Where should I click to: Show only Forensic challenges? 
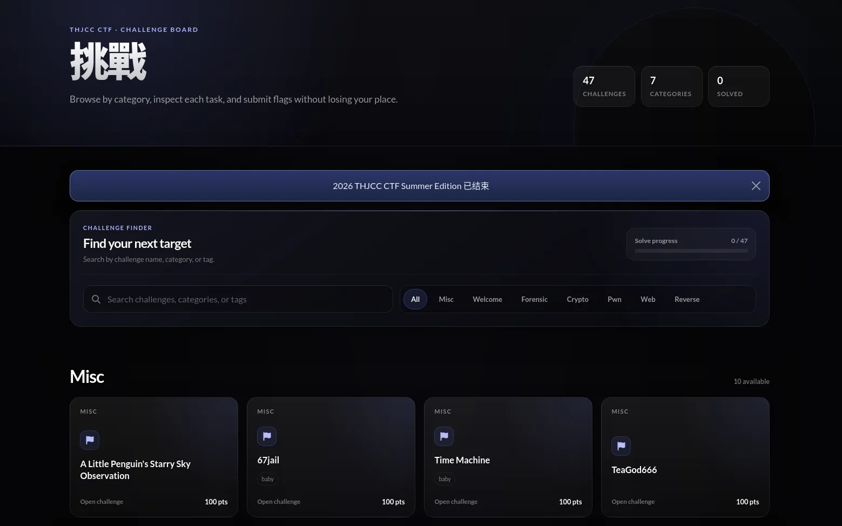pos(534,299)
